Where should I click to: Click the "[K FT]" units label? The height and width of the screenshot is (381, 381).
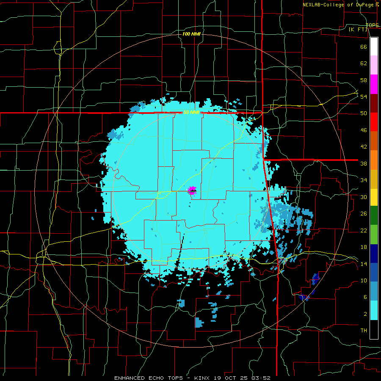coord(358,30)
